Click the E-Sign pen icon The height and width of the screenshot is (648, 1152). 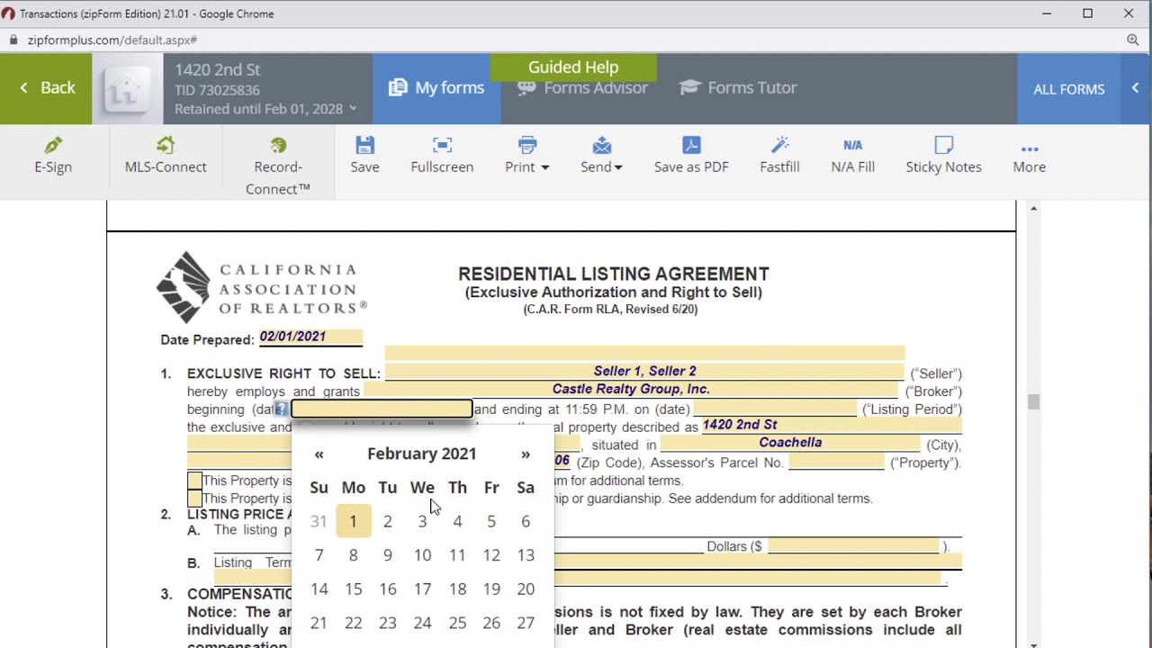point(53,145)
